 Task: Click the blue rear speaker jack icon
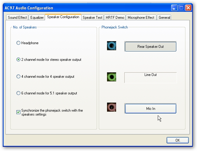(112, 46)
